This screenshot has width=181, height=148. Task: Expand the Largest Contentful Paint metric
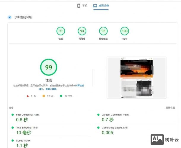click(115, 115)
